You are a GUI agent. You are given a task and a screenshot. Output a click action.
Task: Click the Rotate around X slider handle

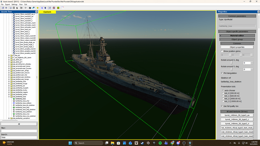click(x=232, y=63)
